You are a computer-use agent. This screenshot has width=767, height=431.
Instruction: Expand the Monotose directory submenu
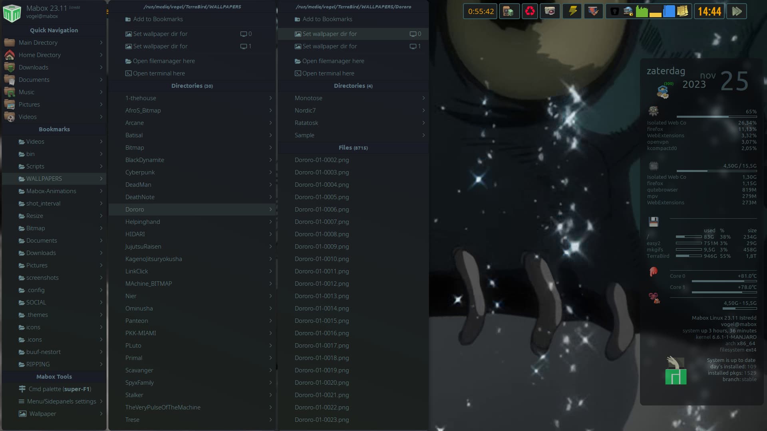[353, 98]
